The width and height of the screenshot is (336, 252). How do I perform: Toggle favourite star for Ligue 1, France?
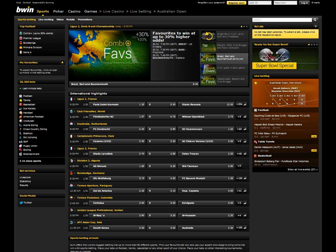point(75,99)
